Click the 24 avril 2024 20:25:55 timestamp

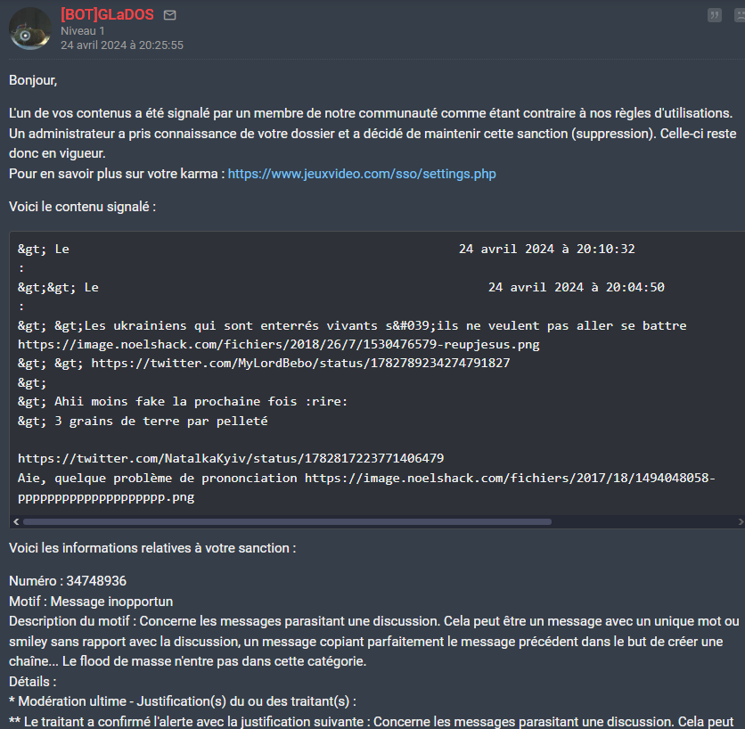click(122, 45)
